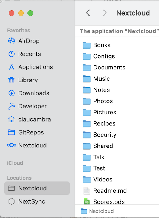
Task: Select the Security folder name
Action: tap(105, 135)
